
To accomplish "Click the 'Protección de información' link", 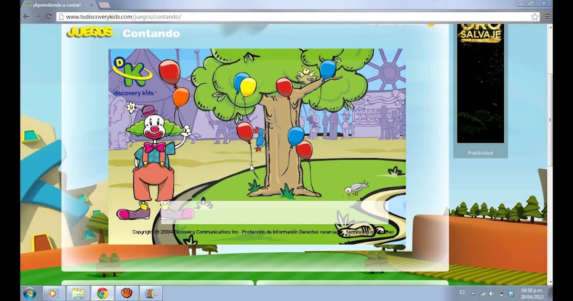I will click(x=270, y=232).
